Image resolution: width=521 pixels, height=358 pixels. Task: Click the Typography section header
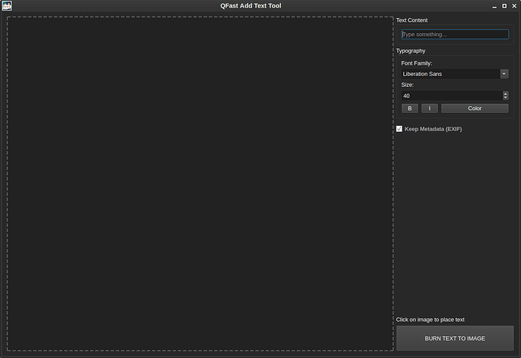tap(411, 50)
